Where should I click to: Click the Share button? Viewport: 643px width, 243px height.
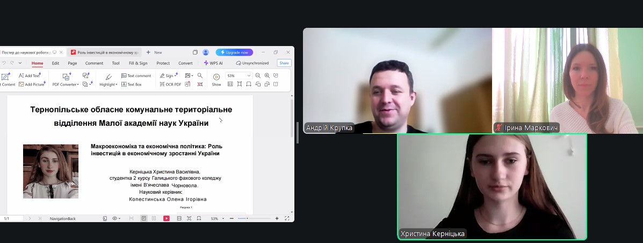click(x=284, y=63)
